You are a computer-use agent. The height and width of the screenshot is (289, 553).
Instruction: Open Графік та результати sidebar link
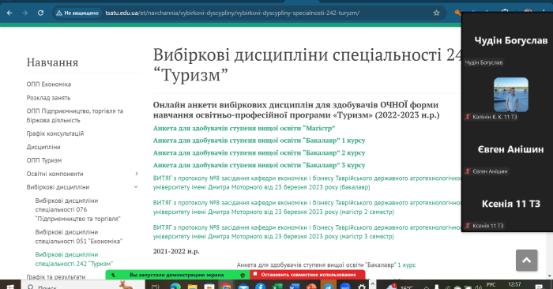[x=56, y=276]
